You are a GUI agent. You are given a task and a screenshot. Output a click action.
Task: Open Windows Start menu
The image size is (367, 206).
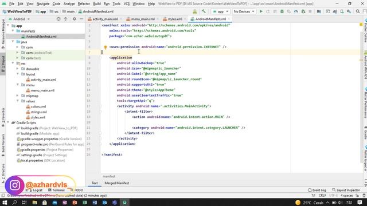click(5, 203)
